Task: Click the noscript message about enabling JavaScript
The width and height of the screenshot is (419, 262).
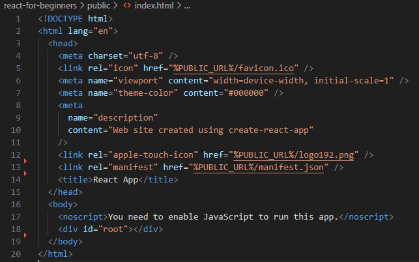Action: click(x=224, y=217)
